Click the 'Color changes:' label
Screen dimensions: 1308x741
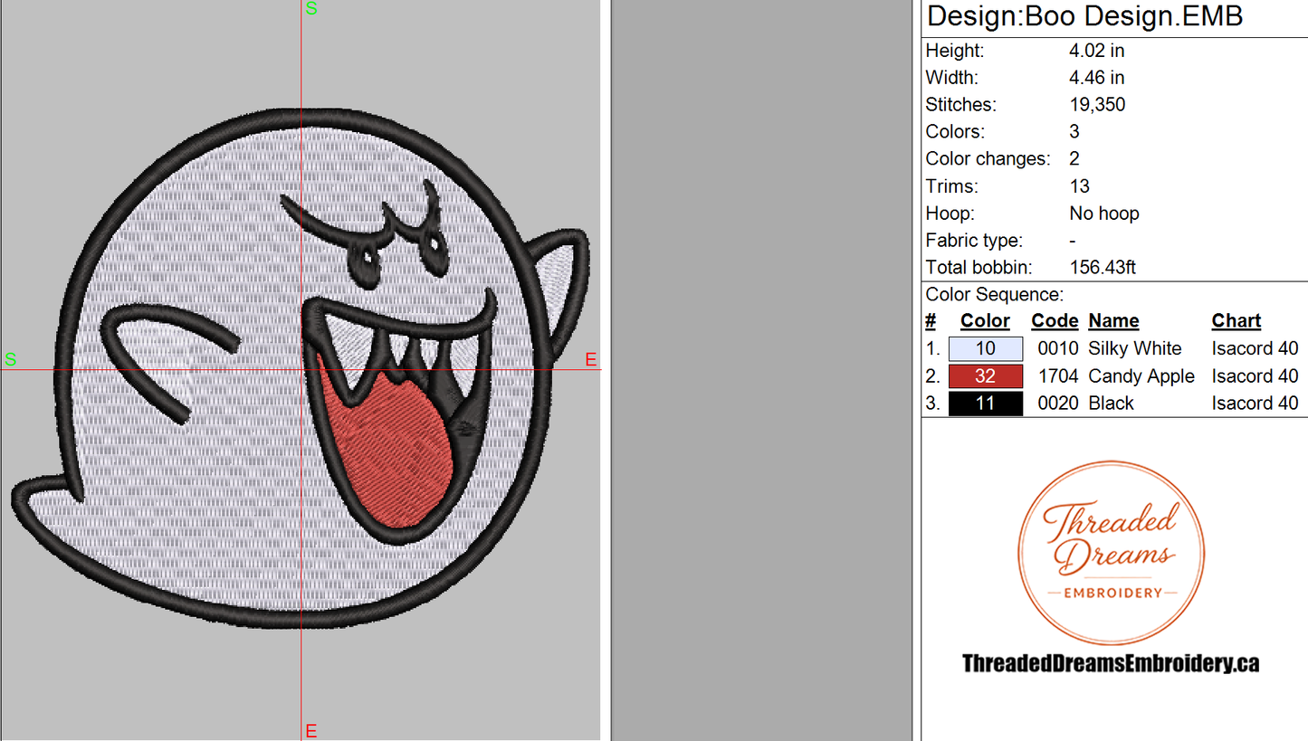click(988, 159)
